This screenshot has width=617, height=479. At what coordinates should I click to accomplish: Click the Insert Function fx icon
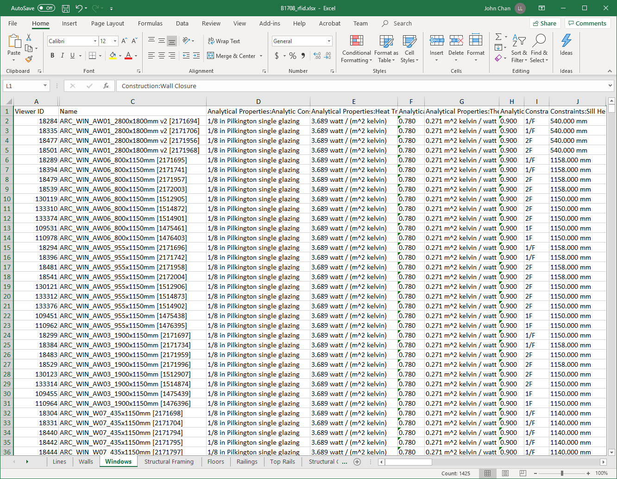click(x=106, y=86)
